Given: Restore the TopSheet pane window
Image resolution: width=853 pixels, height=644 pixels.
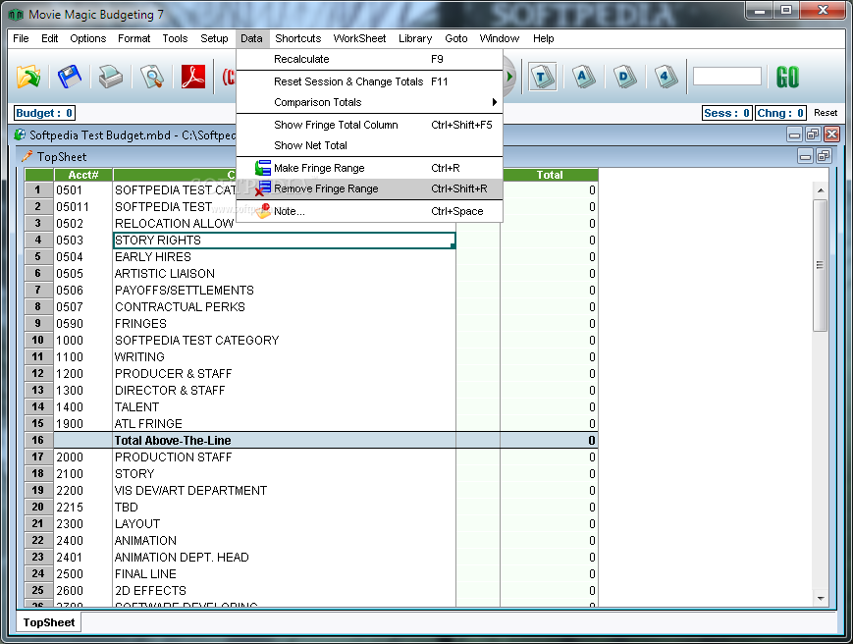Looking at the screenshot, I should [824, 157].
